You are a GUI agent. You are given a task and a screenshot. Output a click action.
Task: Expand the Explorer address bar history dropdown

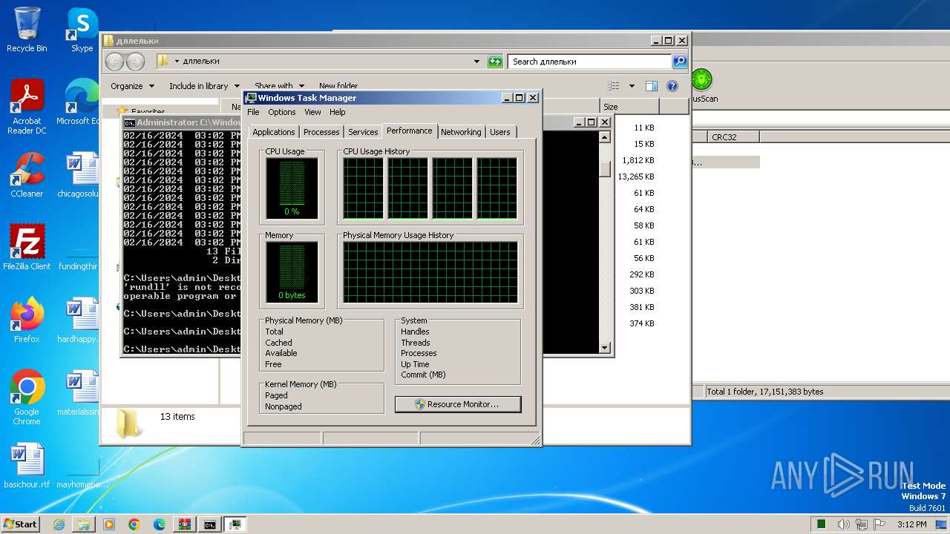pyautogui.click(x=476, y=62)
